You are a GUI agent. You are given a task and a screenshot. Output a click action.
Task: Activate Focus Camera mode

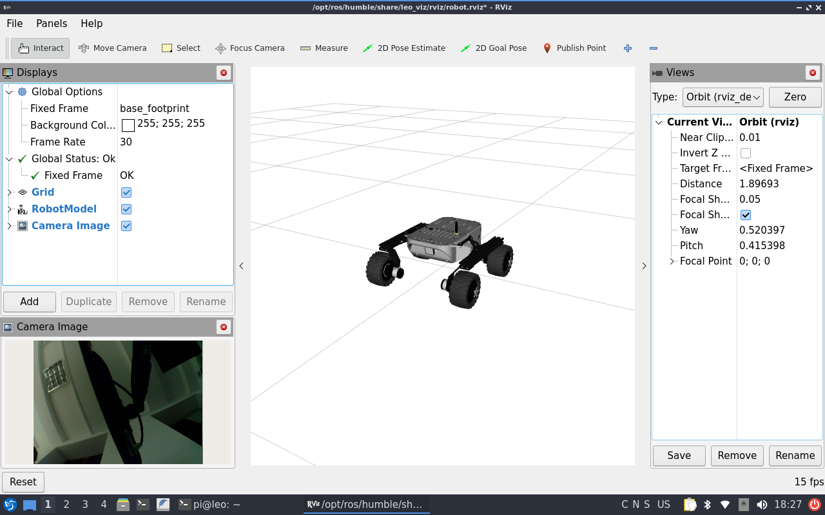tap(250, 48)
